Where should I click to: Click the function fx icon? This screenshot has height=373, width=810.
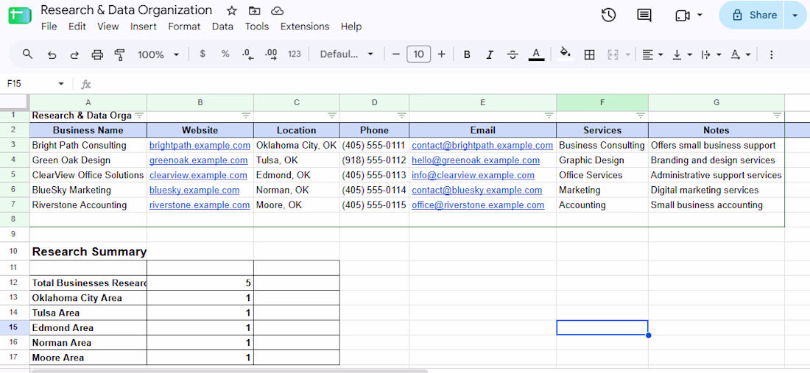pyautogui.click(x=86, y=84)
